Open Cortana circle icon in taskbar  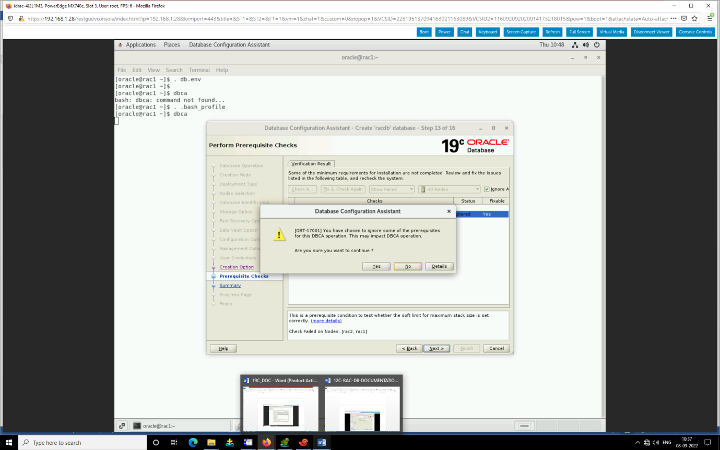pyautogui.click(x=156, y=442)
